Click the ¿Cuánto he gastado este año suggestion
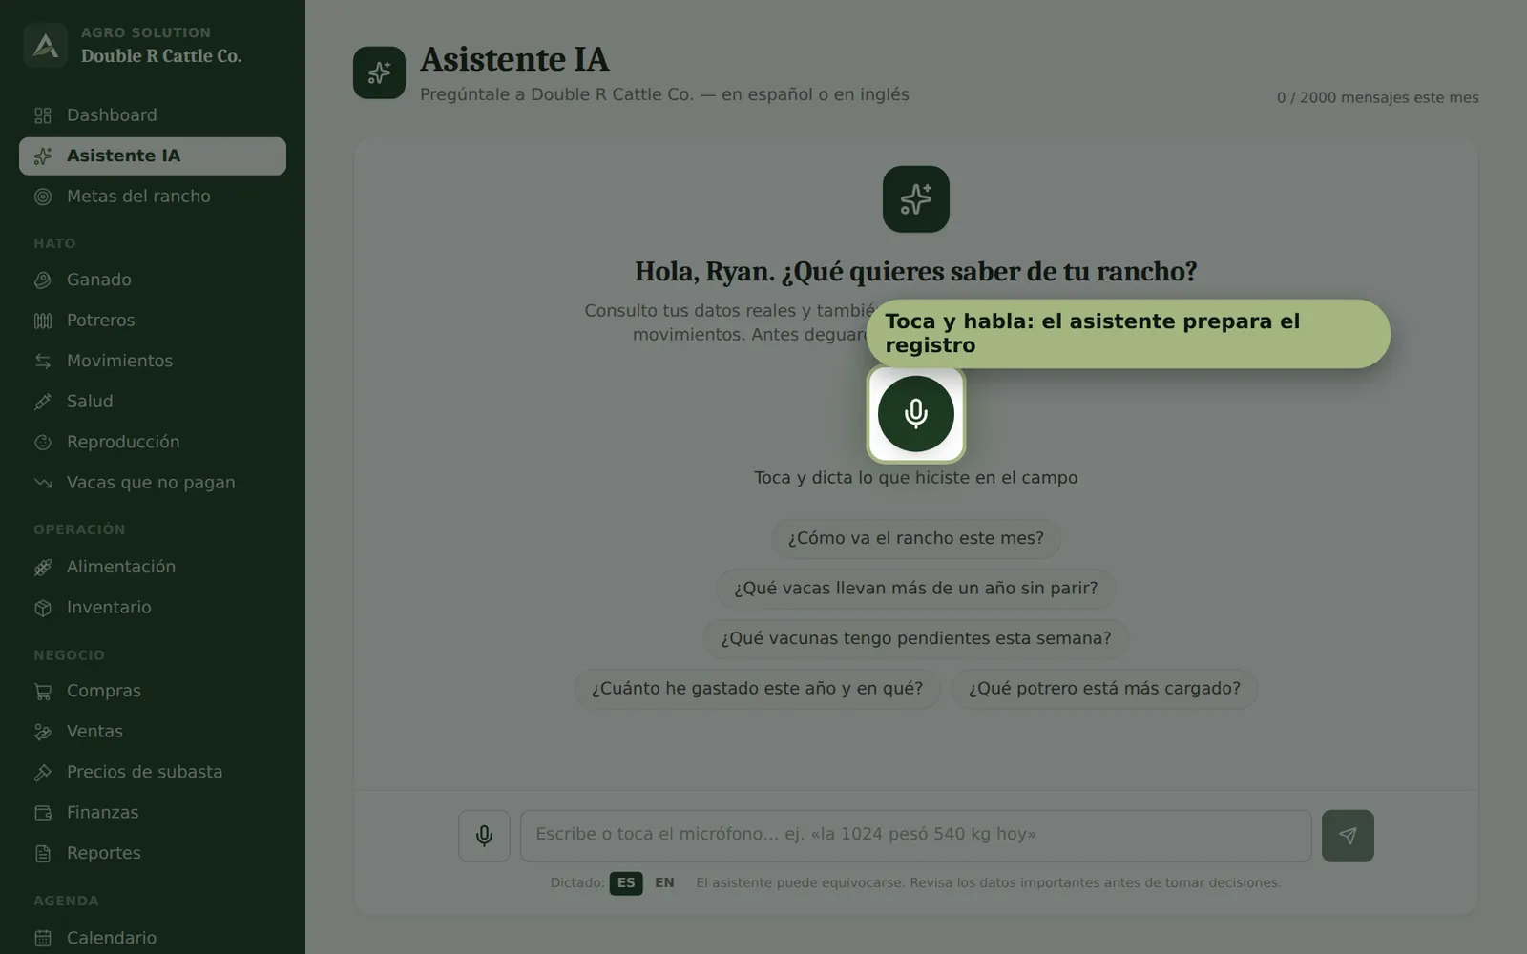Screen dimensions: 1527x954 tap(757, 689)
